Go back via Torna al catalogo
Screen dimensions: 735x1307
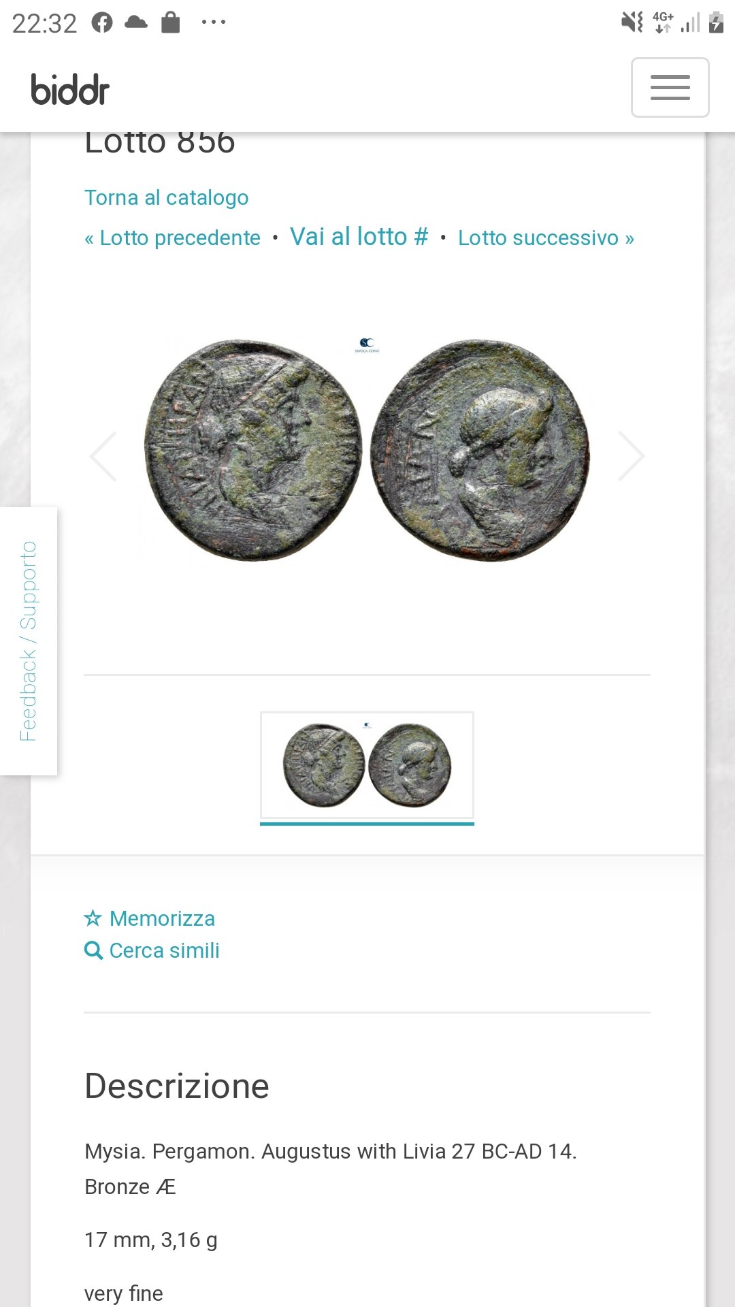click(166, 197)
